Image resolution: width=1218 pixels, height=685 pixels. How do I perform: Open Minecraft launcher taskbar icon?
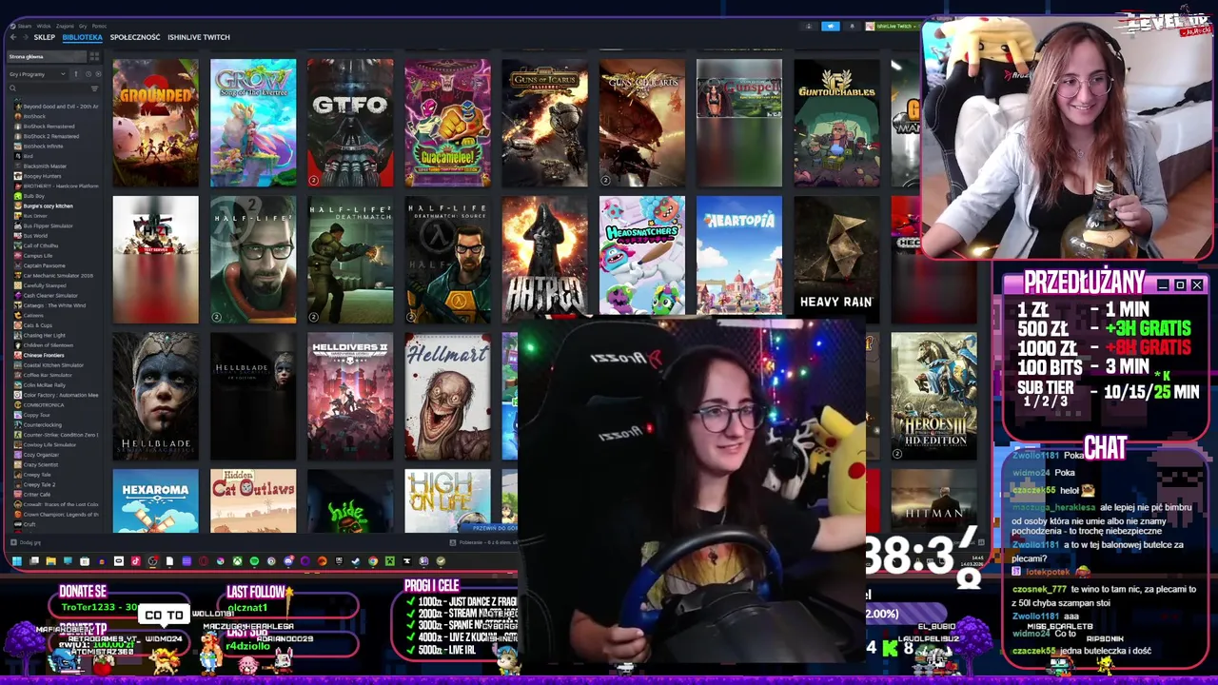(390, 561)
